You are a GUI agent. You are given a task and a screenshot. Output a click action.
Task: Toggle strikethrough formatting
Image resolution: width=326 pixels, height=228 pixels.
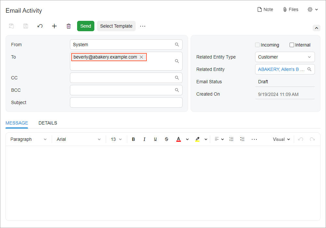tap(166, 139)
